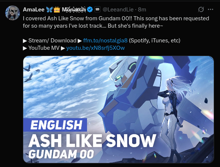This screenshot has width=220, height=167.
Task: Click the stylized Monarch name text
Action: [x=74, y=10]
